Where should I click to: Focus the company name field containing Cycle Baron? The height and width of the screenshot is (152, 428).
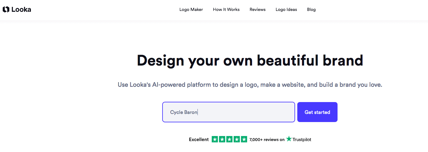click(228, 112)
